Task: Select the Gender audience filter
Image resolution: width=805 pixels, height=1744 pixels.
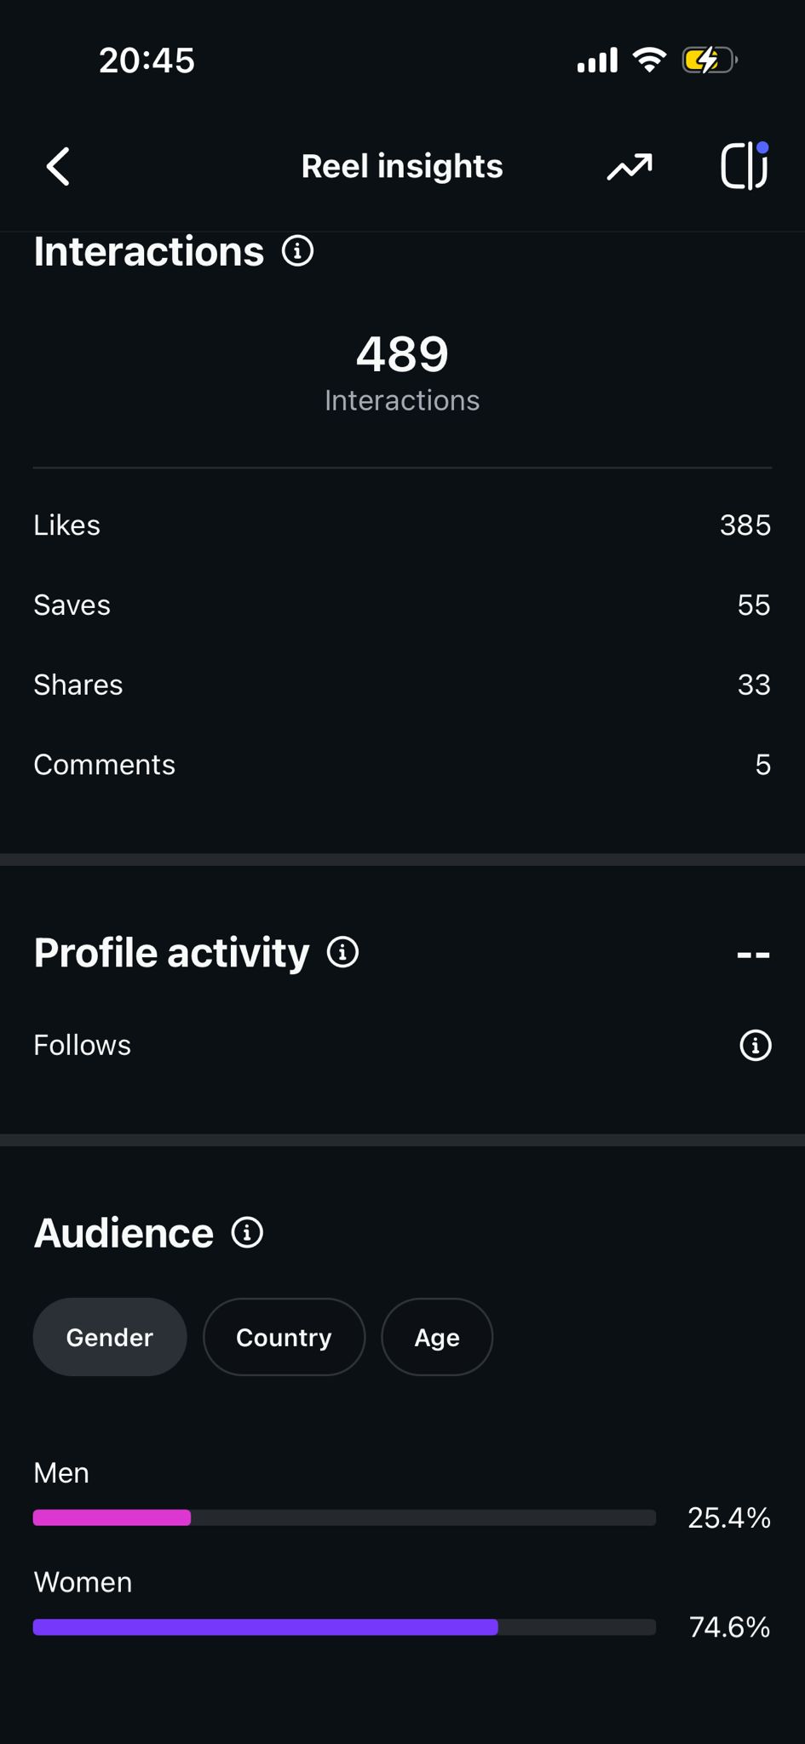Action: pos(110,1337)
